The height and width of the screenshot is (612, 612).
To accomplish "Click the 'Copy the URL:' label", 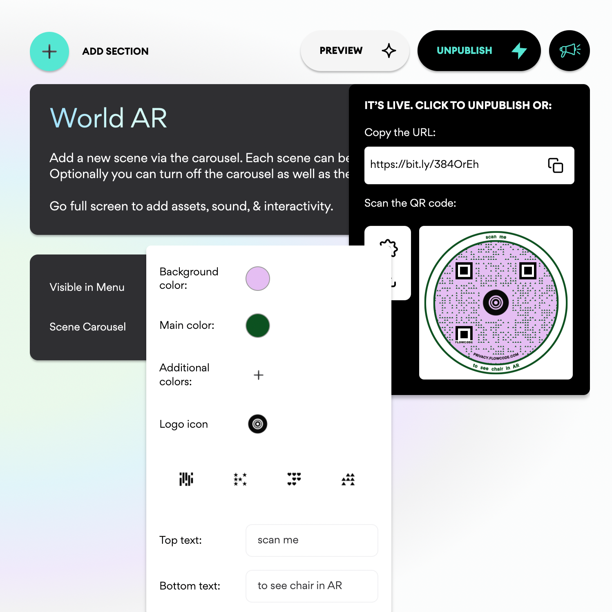I will coord(400,133).
